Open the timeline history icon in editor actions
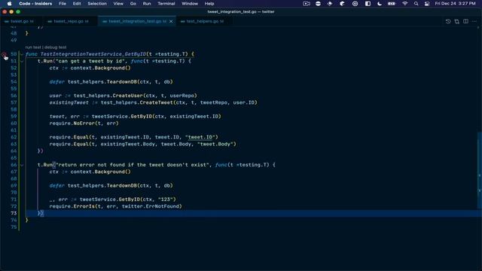 click(x=448, y=21)
